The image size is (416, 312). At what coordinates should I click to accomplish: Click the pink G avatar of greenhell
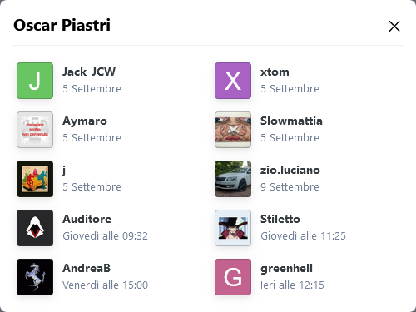click(233, 277)
